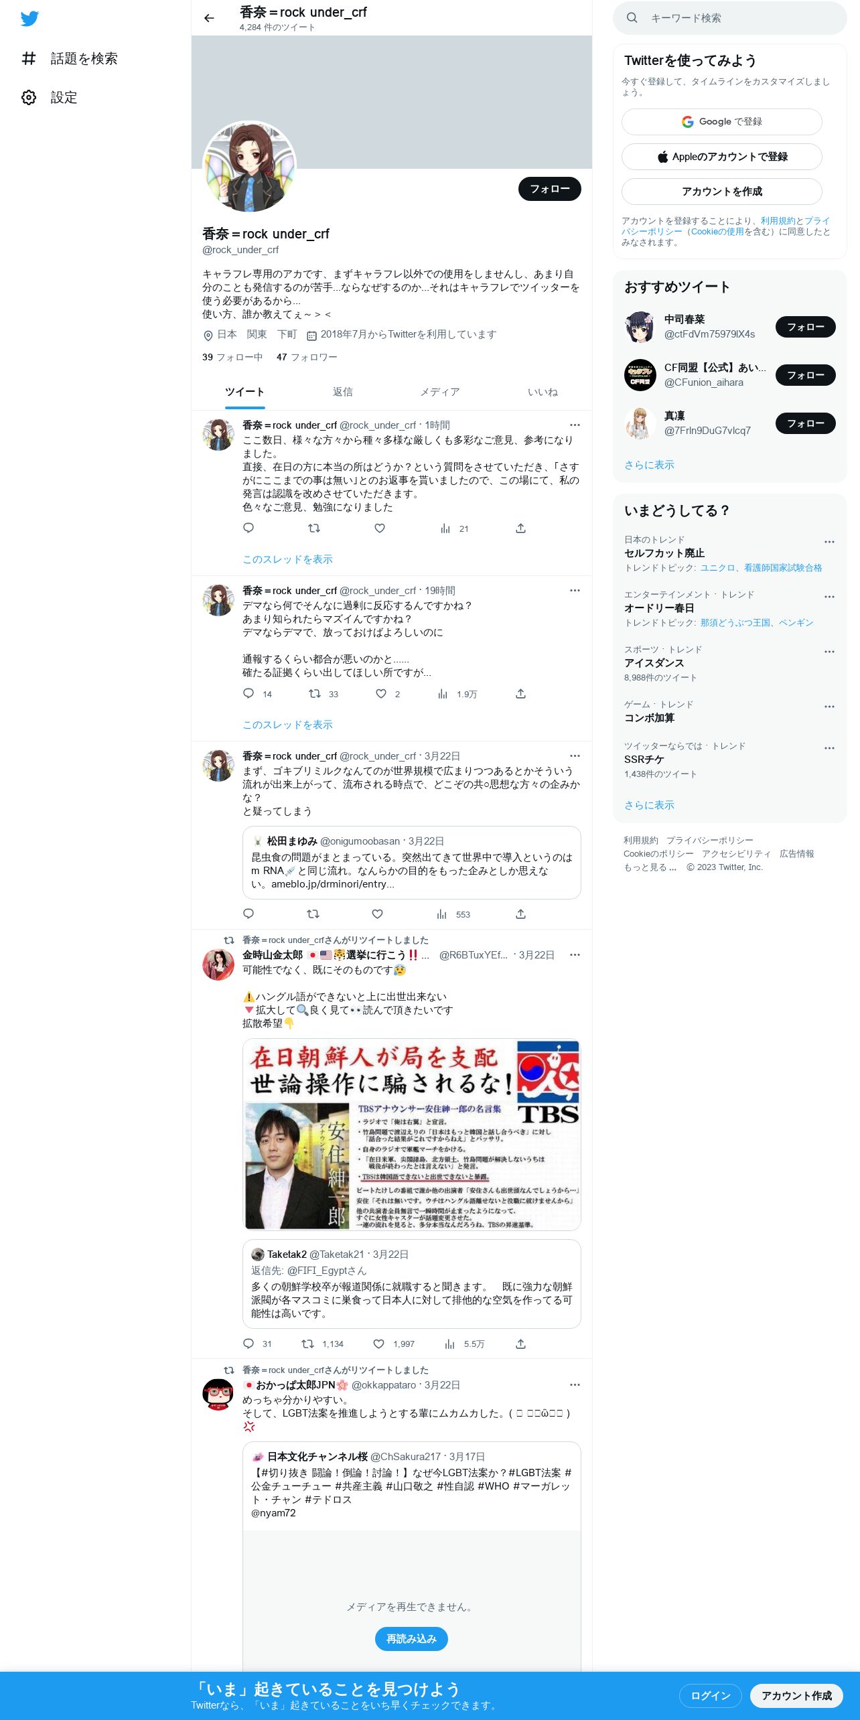View analytics on tweet with 21 views

click(454, 528)
